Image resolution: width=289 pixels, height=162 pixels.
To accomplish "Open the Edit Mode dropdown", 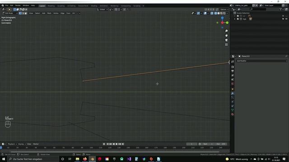I will [10, 13].
